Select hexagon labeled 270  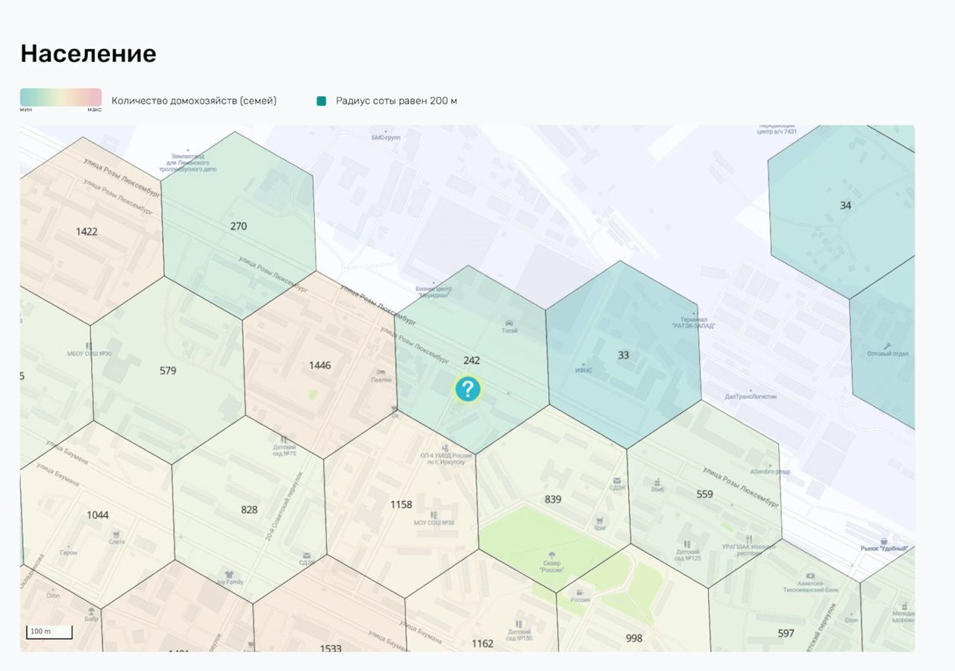[x=238, y=226]
